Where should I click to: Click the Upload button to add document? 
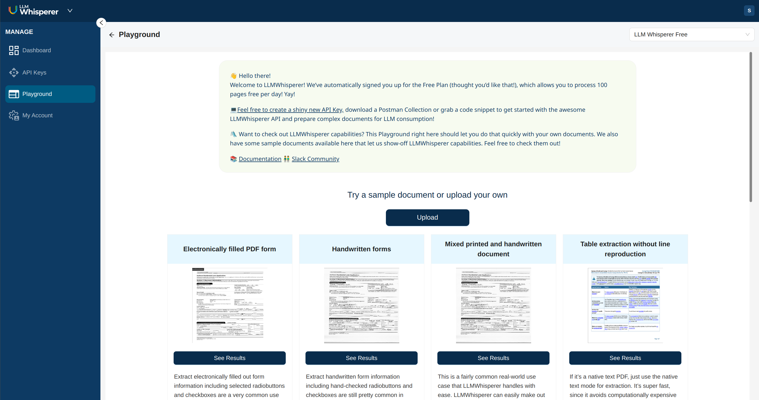pos(428,218)
